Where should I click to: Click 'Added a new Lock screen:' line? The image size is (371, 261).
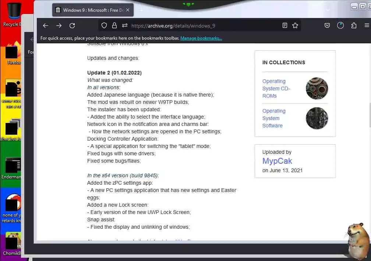coord(118,205)
